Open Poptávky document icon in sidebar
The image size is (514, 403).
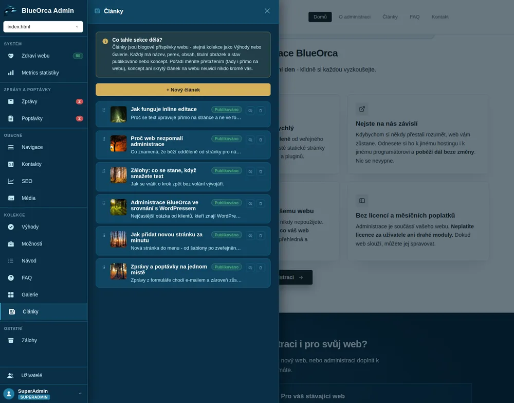[11, 118]
